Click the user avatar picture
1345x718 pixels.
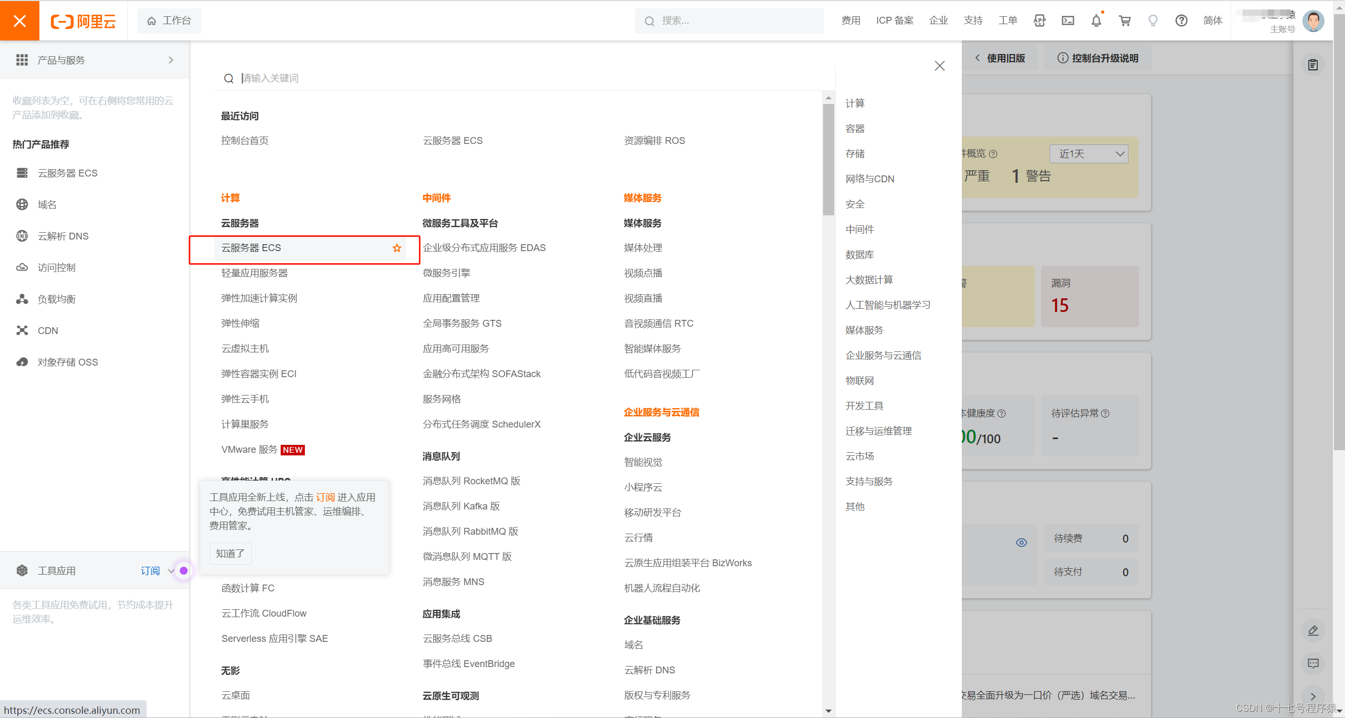(1313, 21)
